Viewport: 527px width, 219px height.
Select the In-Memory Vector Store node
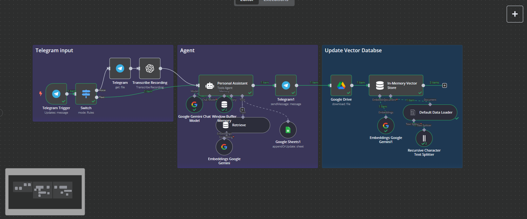[396, 85]
